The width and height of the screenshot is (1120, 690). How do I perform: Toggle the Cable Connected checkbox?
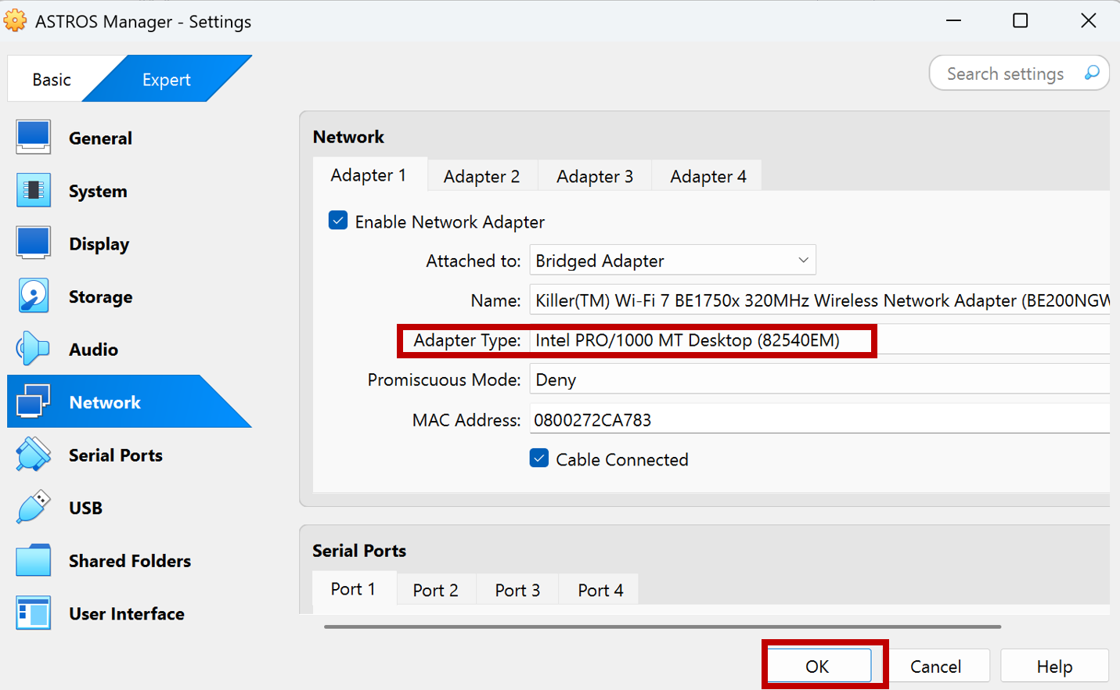(539, 458)
